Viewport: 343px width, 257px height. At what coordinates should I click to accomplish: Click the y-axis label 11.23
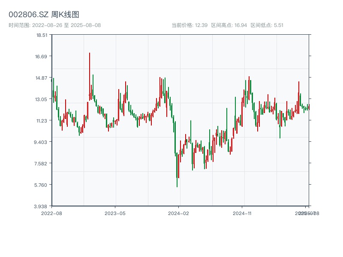(42, 121)
